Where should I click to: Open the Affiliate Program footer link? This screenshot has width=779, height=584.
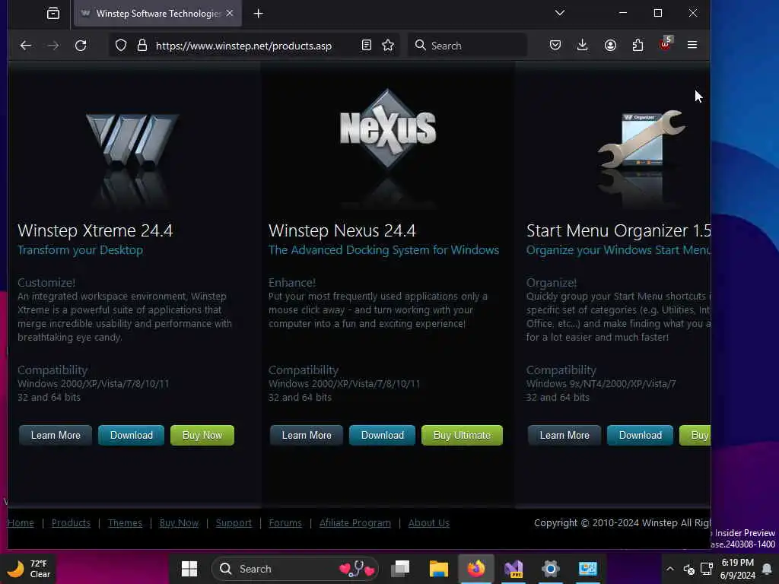coord(355,523)
